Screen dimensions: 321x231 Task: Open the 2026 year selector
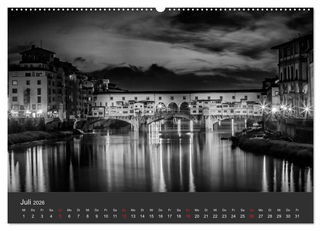[x=39, y=203]
